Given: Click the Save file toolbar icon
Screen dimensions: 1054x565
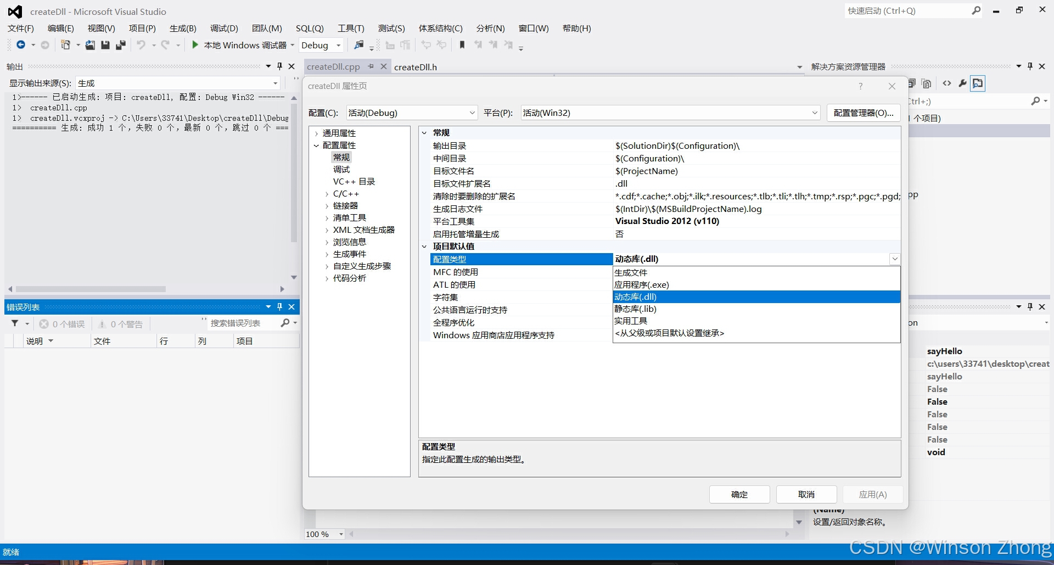Looking at the screenshot, I should [105, 45].
